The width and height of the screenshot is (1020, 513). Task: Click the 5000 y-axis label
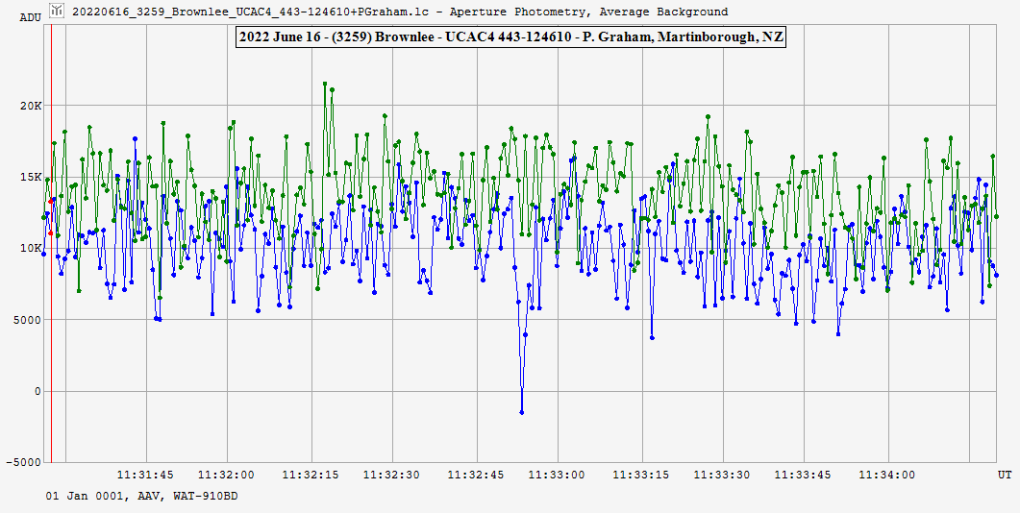pyautogui.click(x=29, y=320)
